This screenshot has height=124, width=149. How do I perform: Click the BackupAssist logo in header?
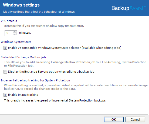129,8
